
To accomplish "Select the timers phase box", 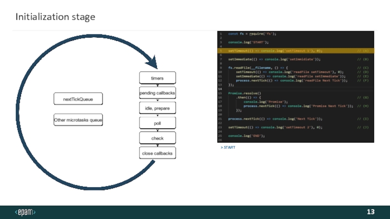I will (x=157, y=78).
